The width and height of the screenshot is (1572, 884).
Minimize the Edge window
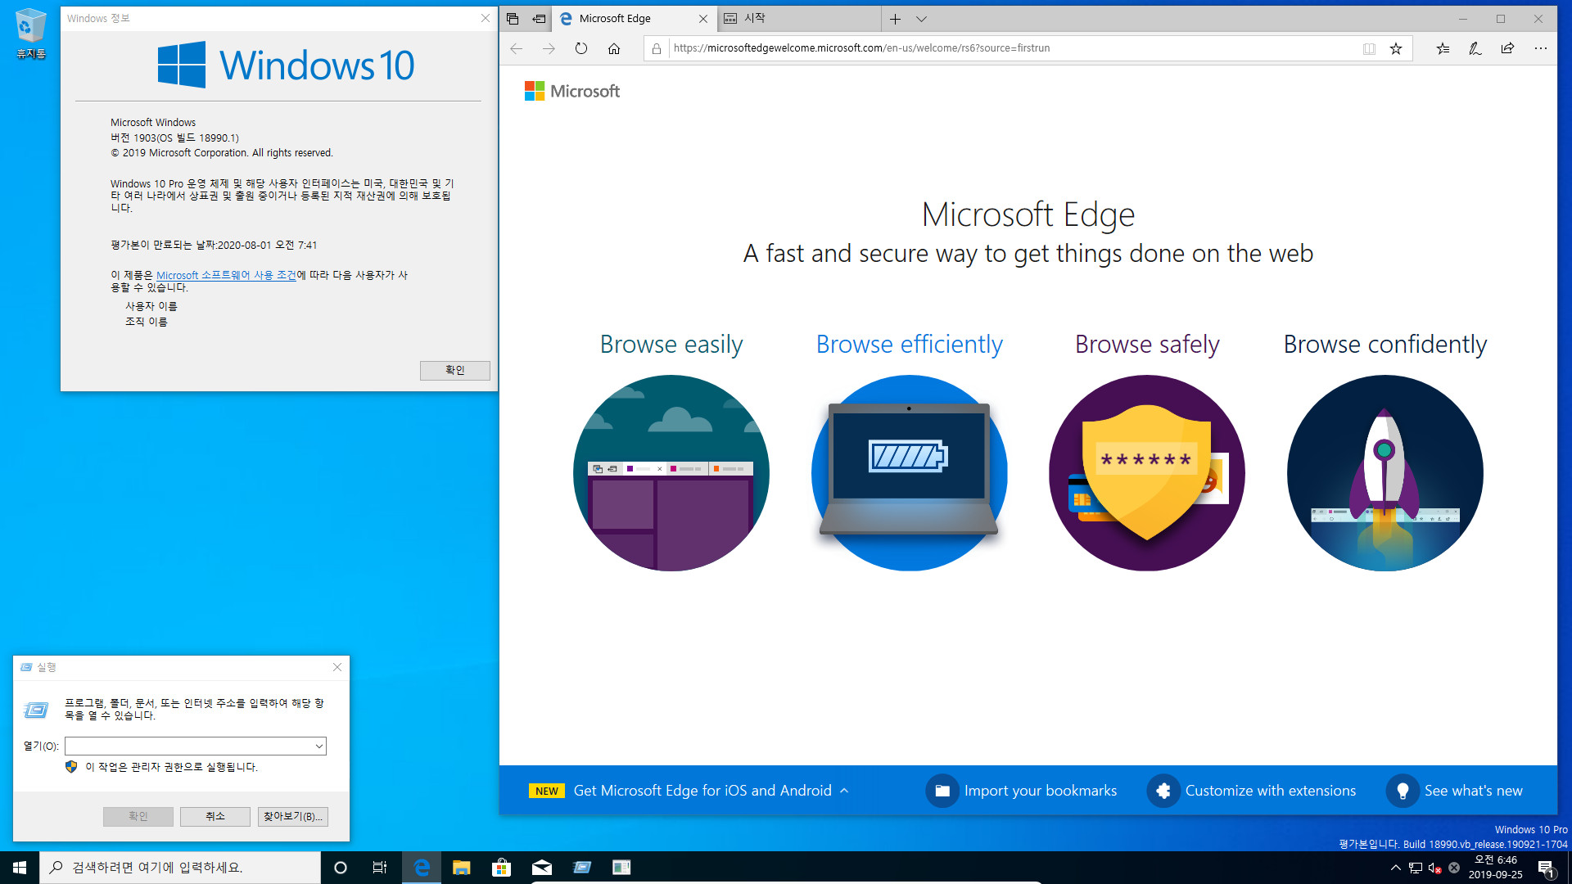tap(1463, 19)
